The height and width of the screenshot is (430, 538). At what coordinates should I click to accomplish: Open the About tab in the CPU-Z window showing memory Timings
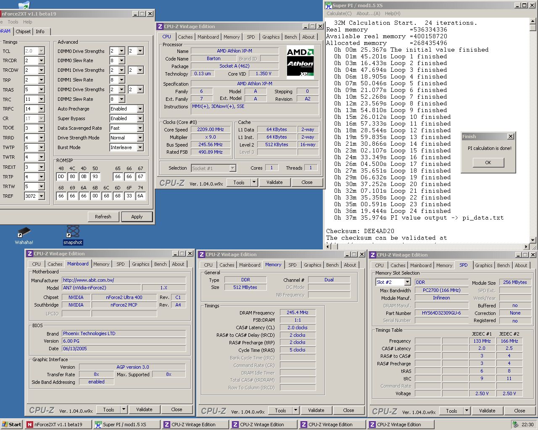click(x=350, y=265)
